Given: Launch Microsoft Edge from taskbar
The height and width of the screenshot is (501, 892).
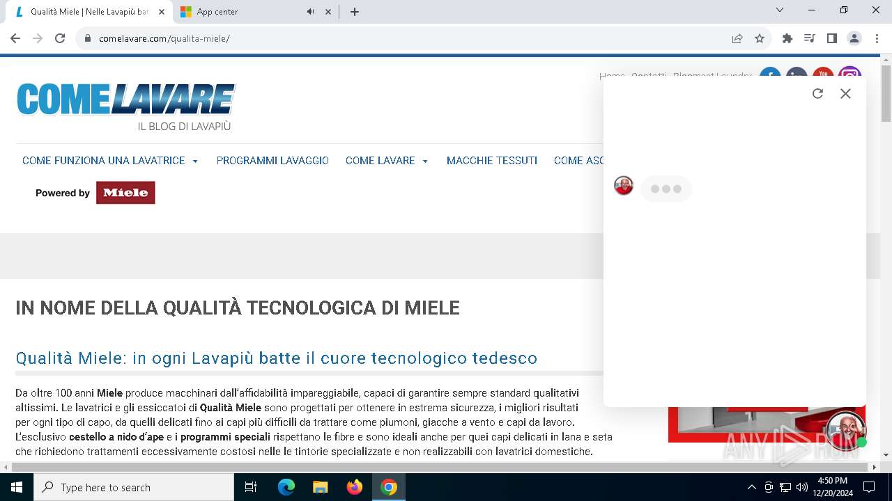Looking at the screenshot, I should coord(286,487).
